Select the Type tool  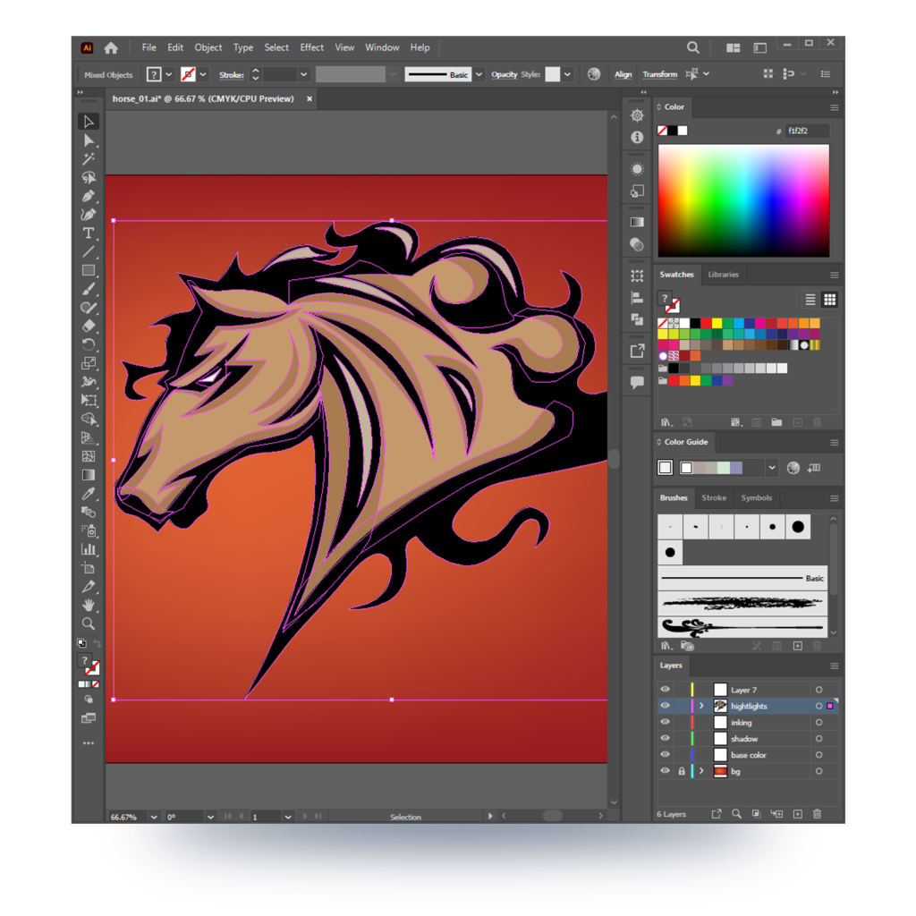pos(89,233)
